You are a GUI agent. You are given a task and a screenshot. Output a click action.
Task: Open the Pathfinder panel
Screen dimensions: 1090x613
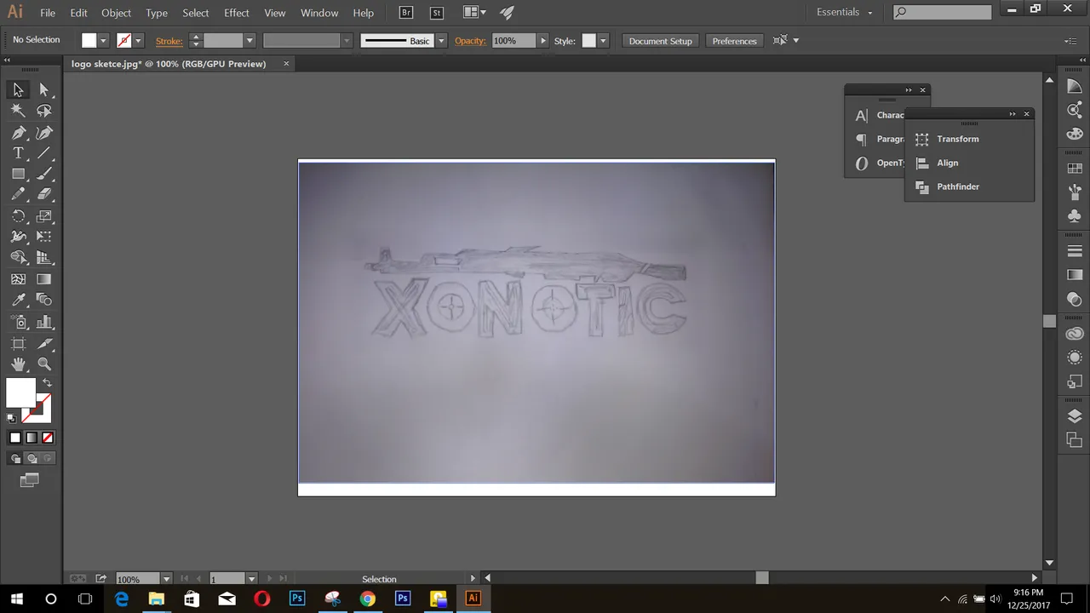tap(957, 186)
